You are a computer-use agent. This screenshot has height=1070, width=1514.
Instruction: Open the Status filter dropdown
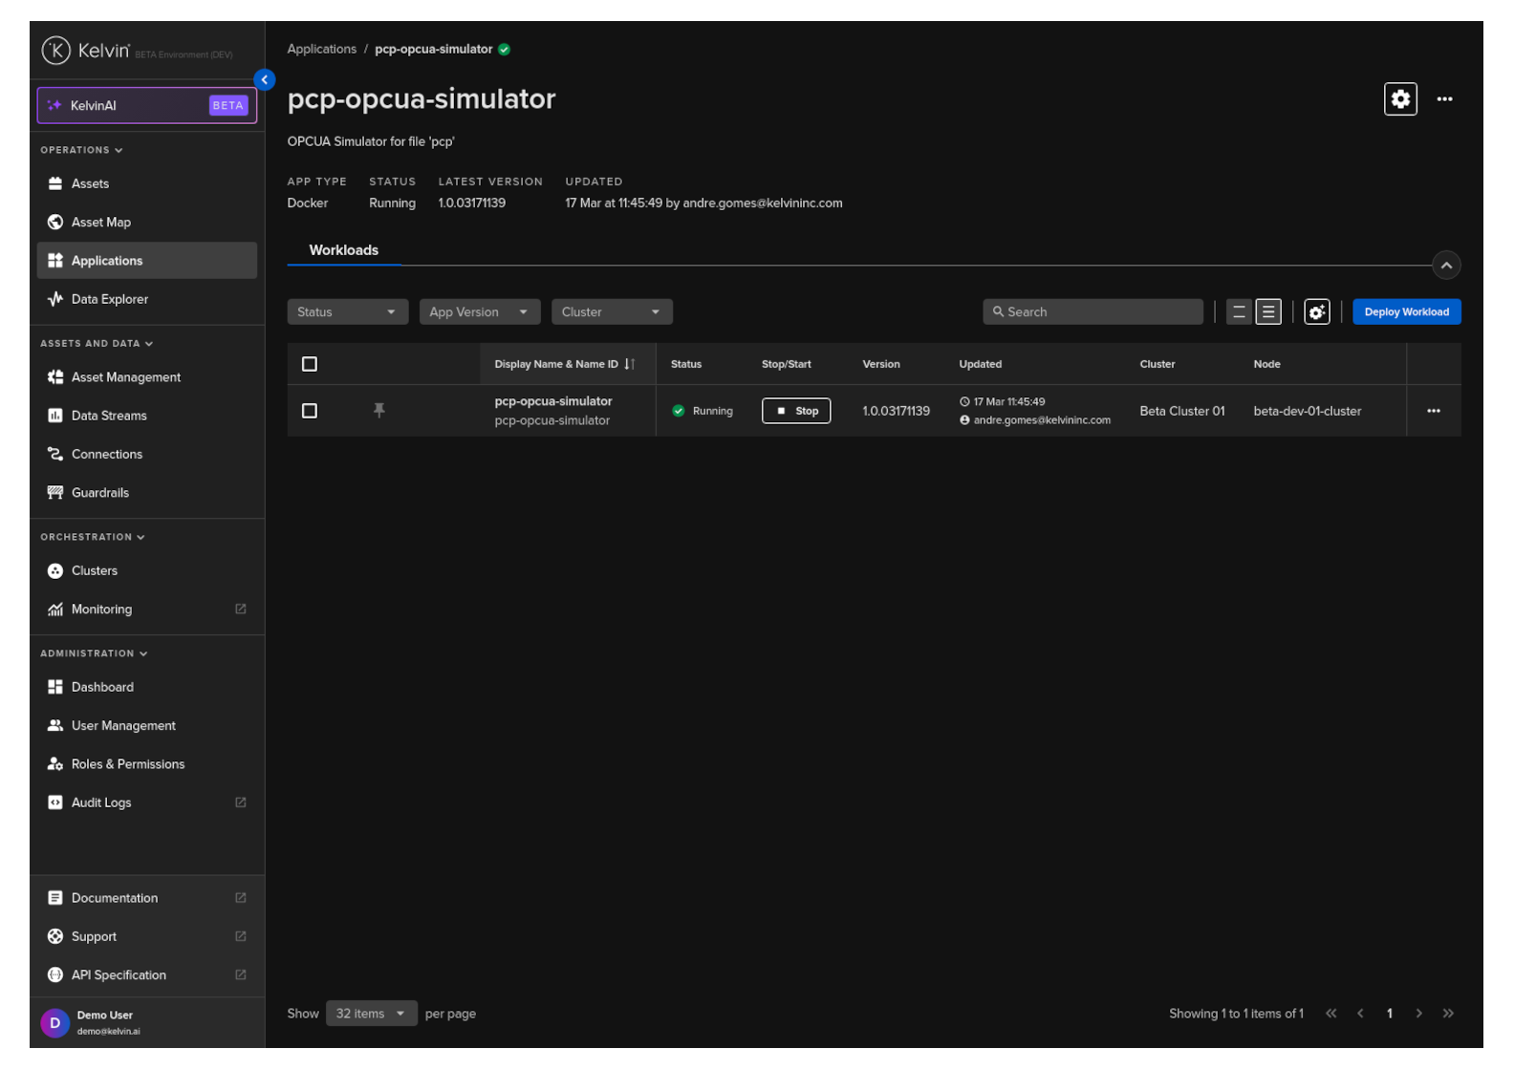(347, 312)
